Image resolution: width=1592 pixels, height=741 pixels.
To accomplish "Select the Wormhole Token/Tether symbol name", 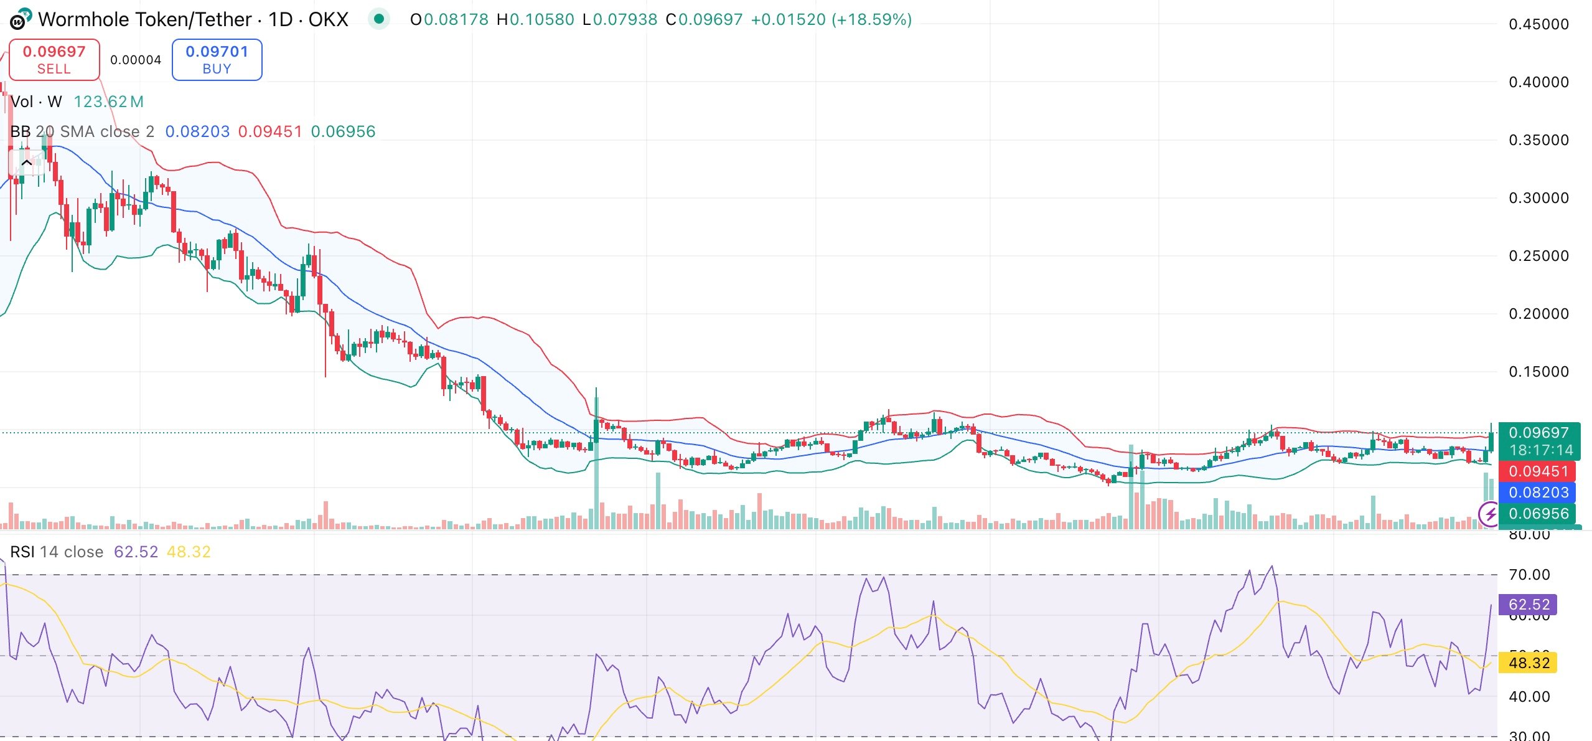I will pyautogui.click(x=145, y=19).
